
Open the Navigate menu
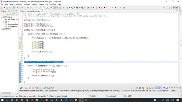[x=27, y=5]
